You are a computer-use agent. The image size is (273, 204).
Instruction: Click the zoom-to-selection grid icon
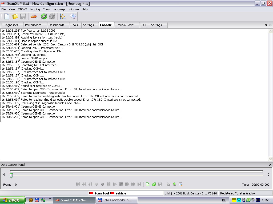pos(180,184)
